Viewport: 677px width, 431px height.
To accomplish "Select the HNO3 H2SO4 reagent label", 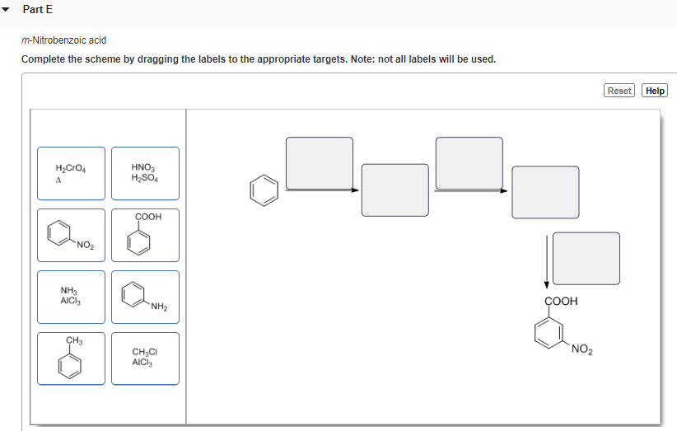I will 145,174.
